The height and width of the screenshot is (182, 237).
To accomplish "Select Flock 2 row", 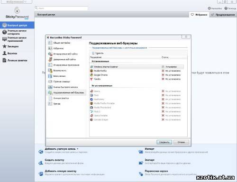I will pos(137,111).
